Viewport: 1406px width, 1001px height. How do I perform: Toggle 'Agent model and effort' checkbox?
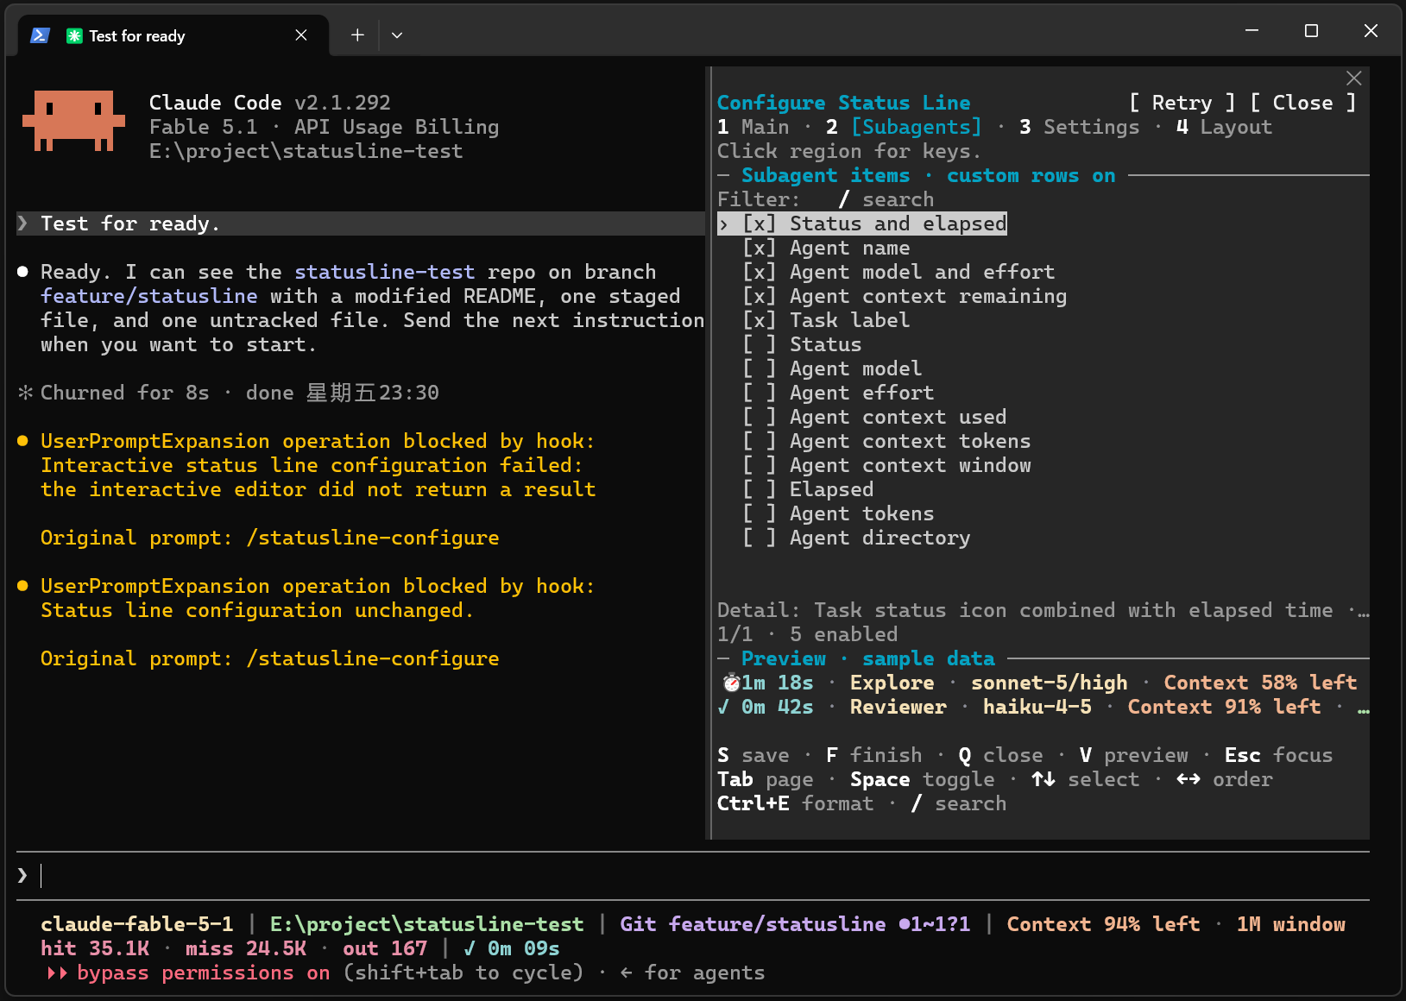coord(760,272)
